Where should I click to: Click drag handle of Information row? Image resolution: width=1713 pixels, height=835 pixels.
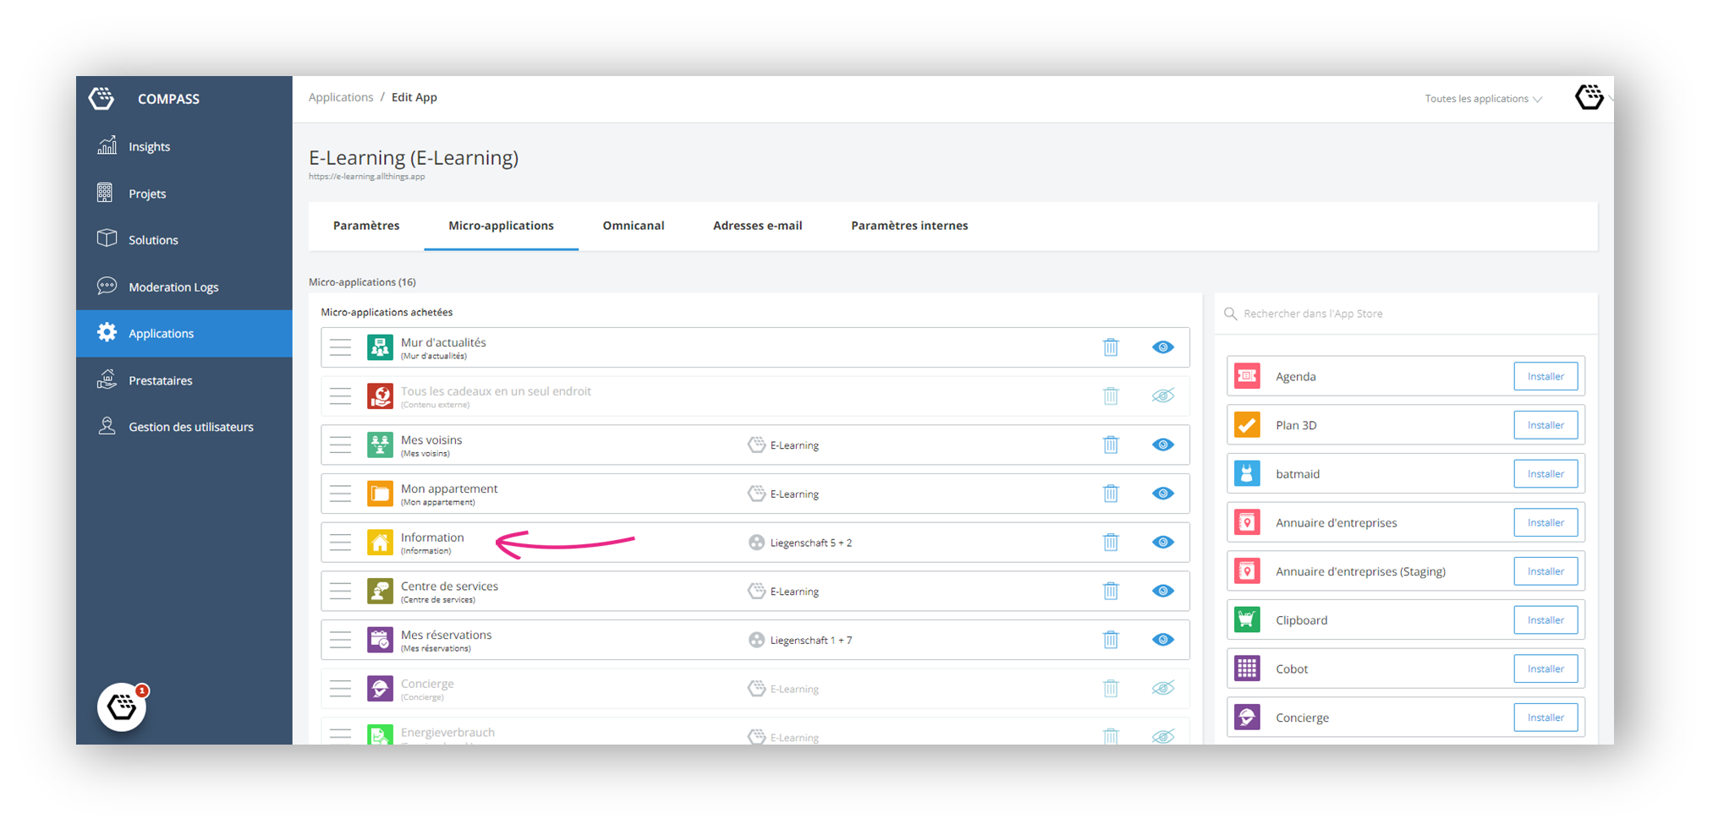pyautogui.click(x=340, y=542)
